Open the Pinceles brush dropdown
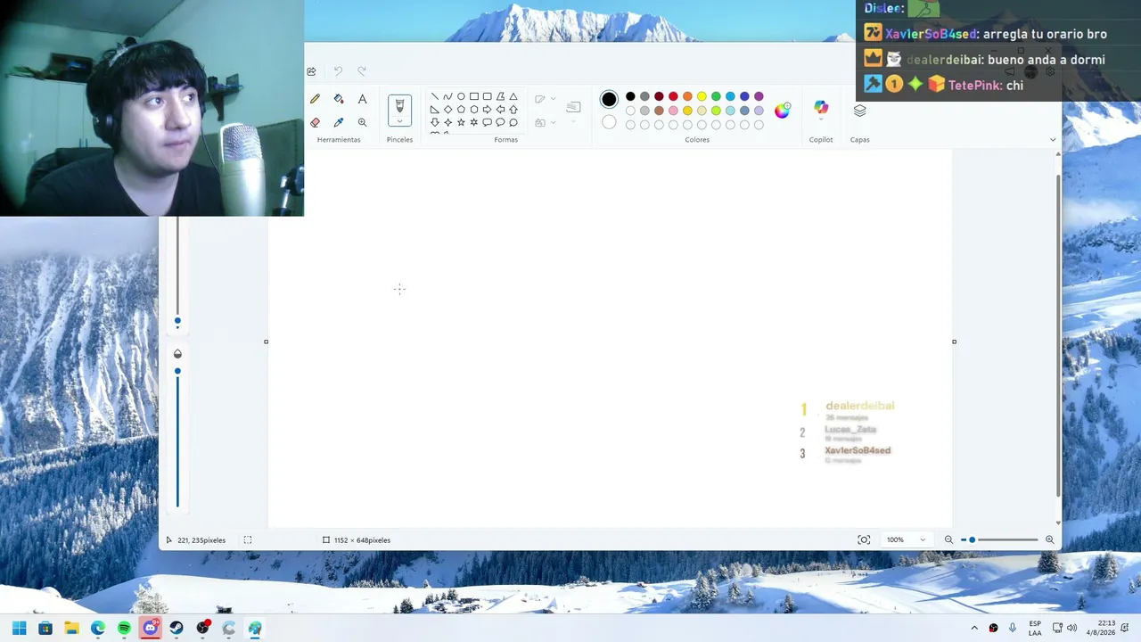 (x=399, y=122)
